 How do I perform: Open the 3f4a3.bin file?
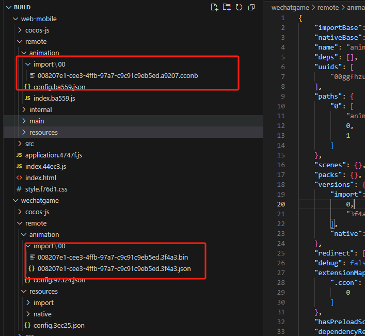point(114,257)
